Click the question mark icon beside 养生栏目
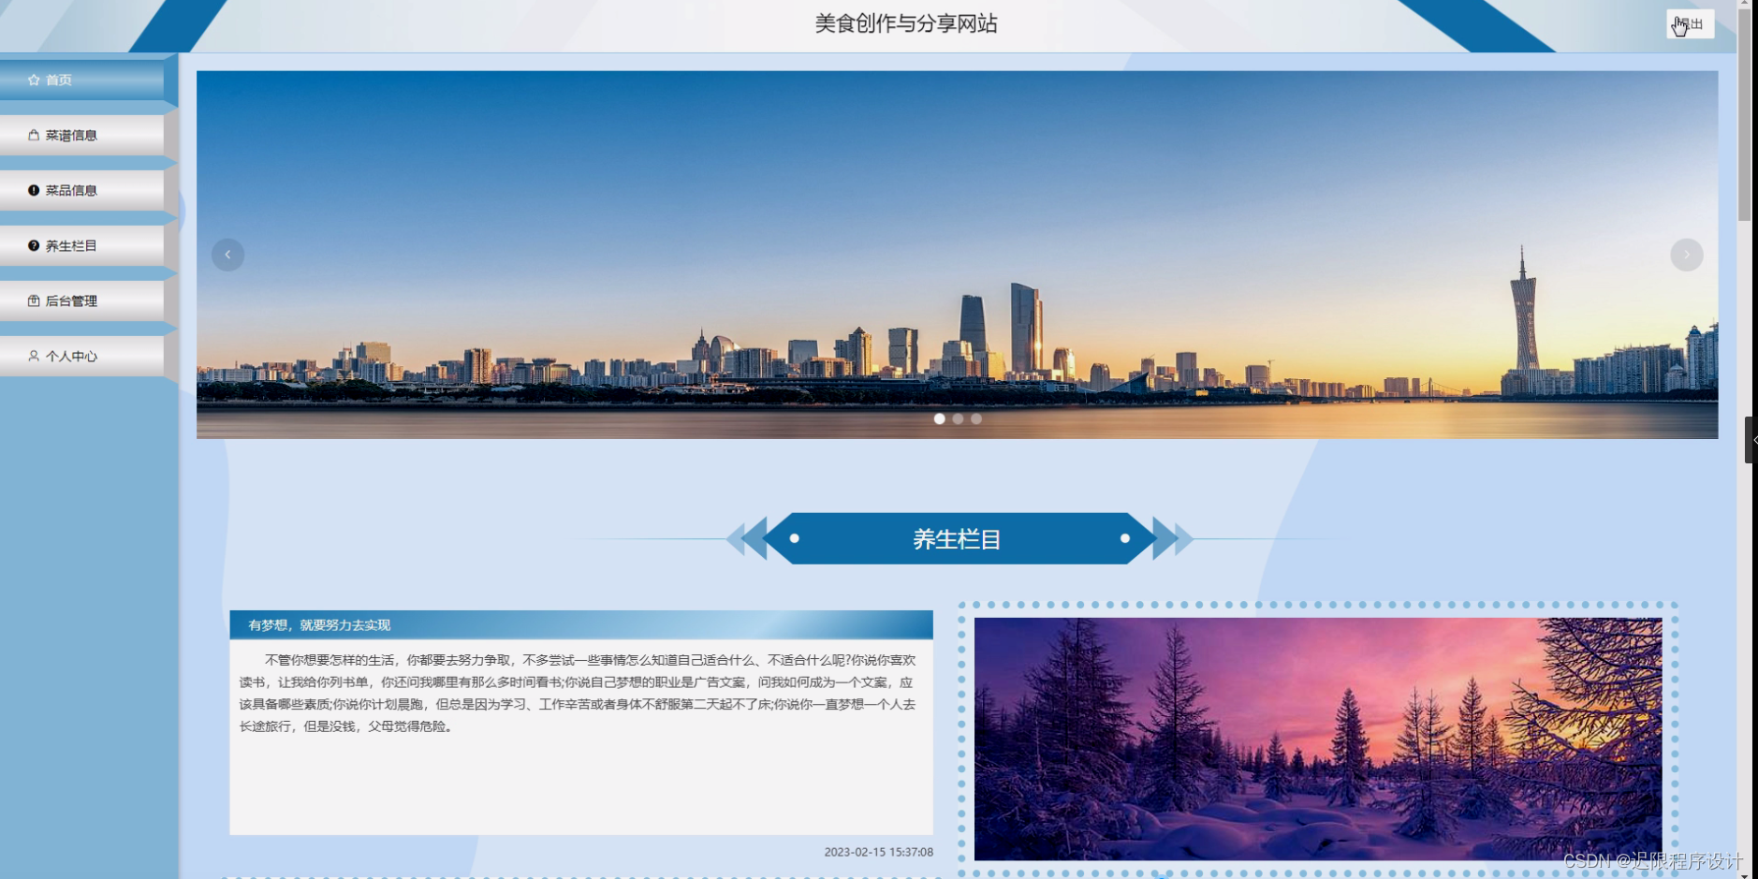1758x879 pixels. 34,245
